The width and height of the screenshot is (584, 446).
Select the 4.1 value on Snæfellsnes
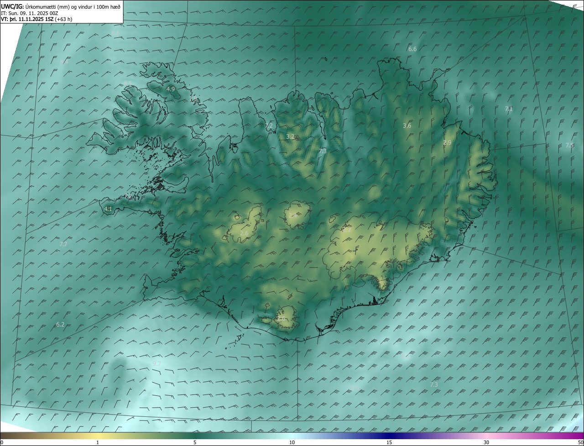tap(108, 209)
